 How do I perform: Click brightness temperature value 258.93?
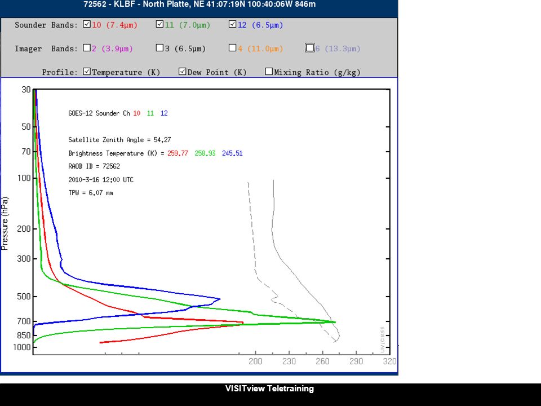[x=205, y=153]
